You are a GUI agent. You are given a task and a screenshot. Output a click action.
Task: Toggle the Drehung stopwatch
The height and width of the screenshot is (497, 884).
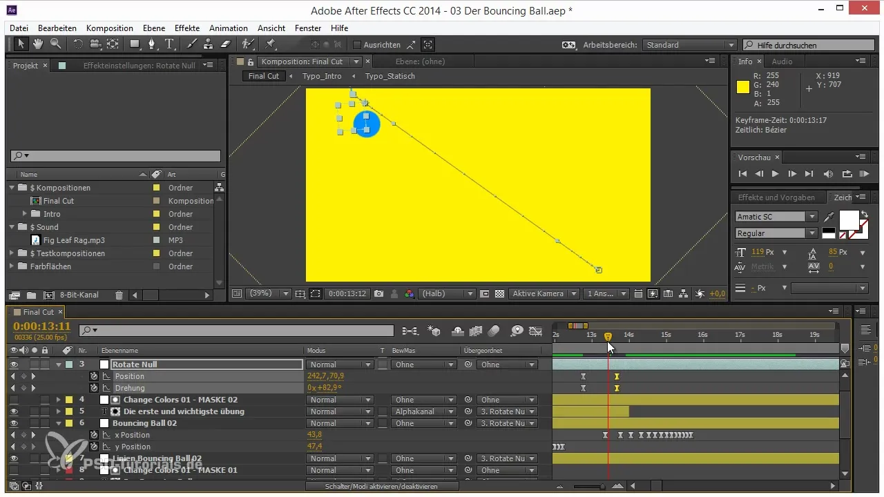95,388
